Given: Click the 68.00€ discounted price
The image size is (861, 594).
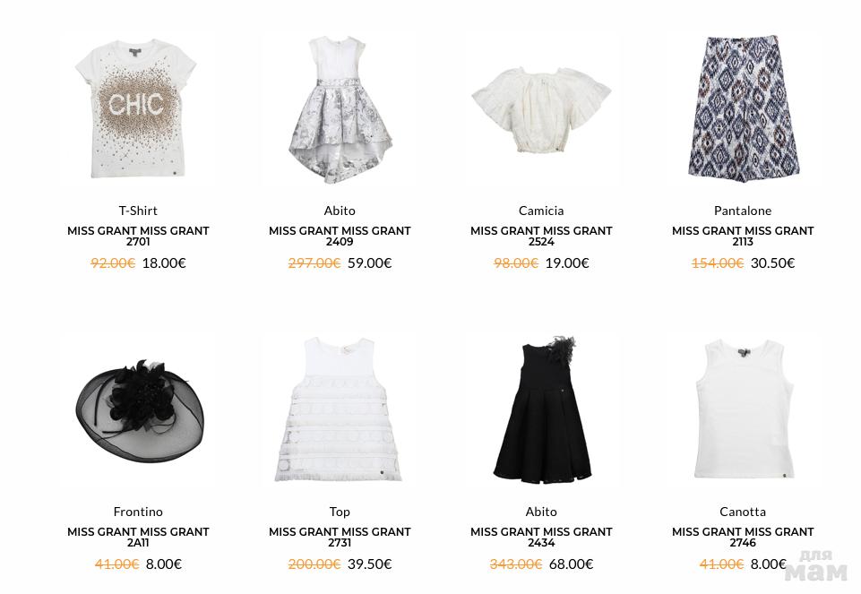Looking at the screenshot, I should click(x=571, y=564).
